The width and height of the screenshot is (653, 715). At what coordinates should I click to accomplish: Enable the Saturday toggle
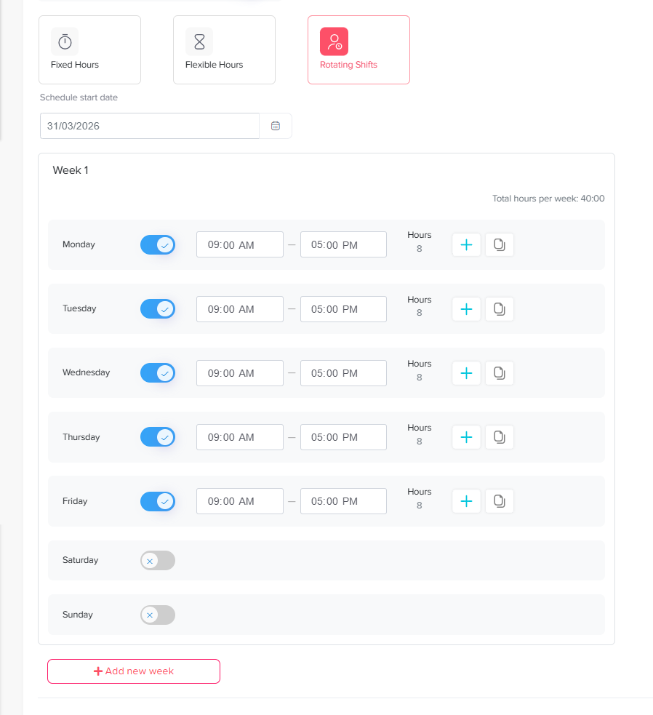coord(158,560)
